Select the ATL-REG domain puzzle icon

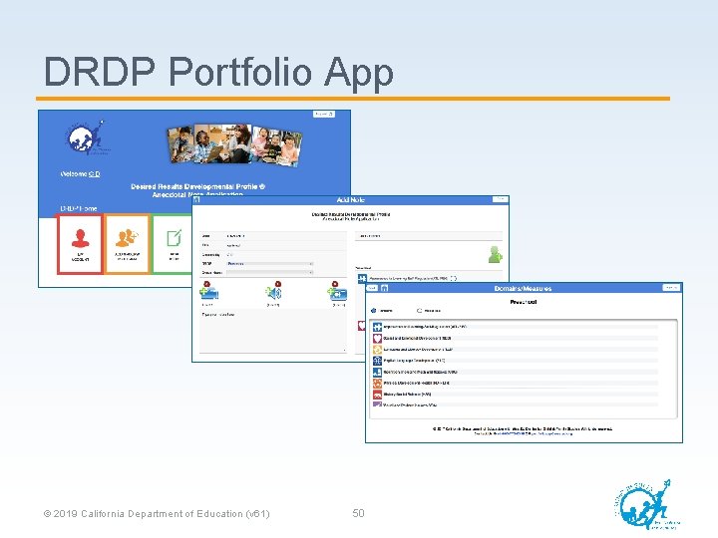(x=377, y=327)
